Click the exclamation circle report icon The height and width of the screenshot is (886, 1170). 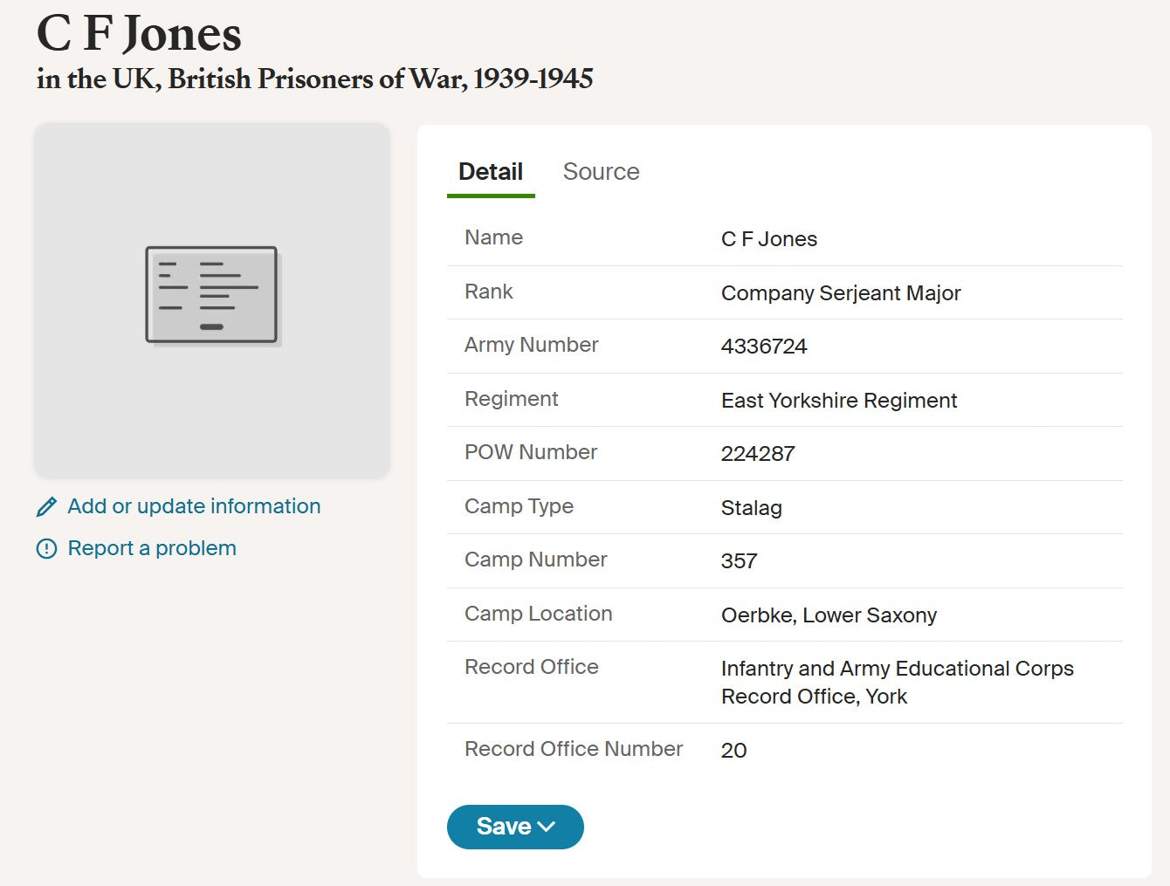(x=46, y=549)
